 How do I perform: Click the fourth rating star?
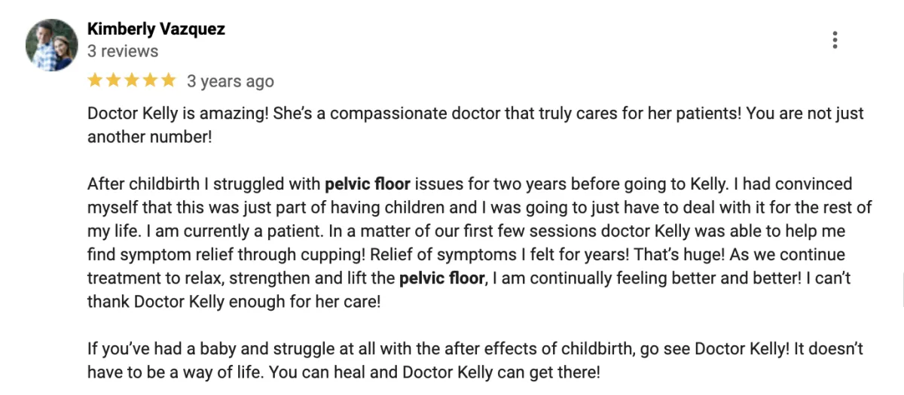(149, 81)
